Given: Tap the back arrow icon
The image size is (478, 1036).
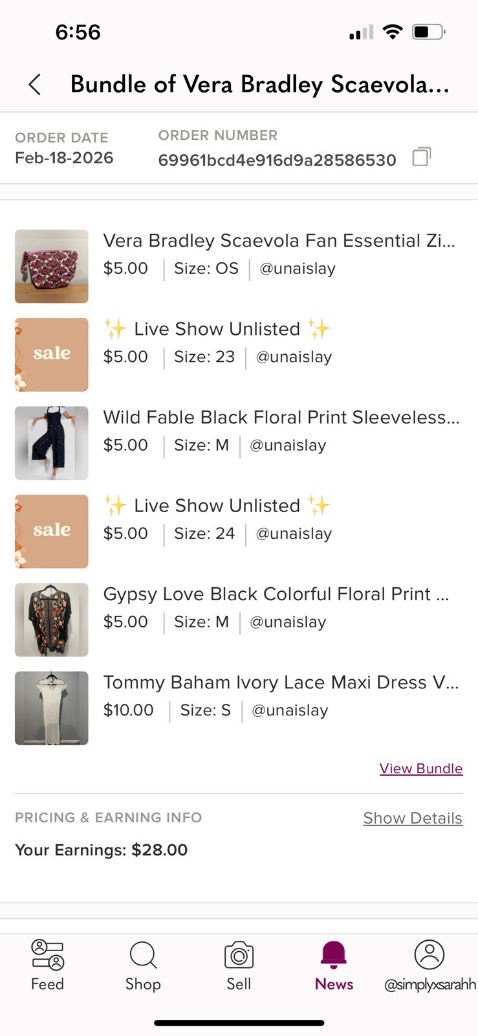Looking at the screenshot, I should 35,85.
